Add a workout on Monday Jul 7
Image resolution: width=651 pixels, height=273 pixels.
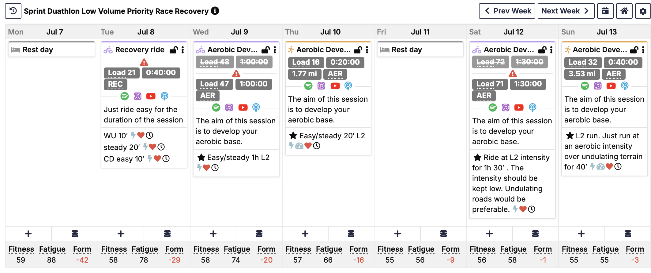(x=28, y=234)
